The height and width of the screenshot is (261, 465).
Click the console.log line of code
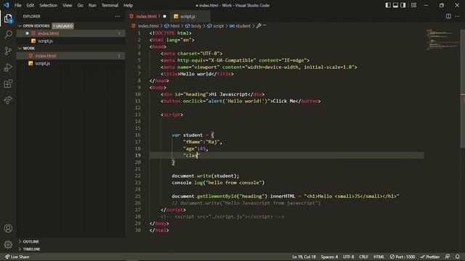[x=218, y=183]
